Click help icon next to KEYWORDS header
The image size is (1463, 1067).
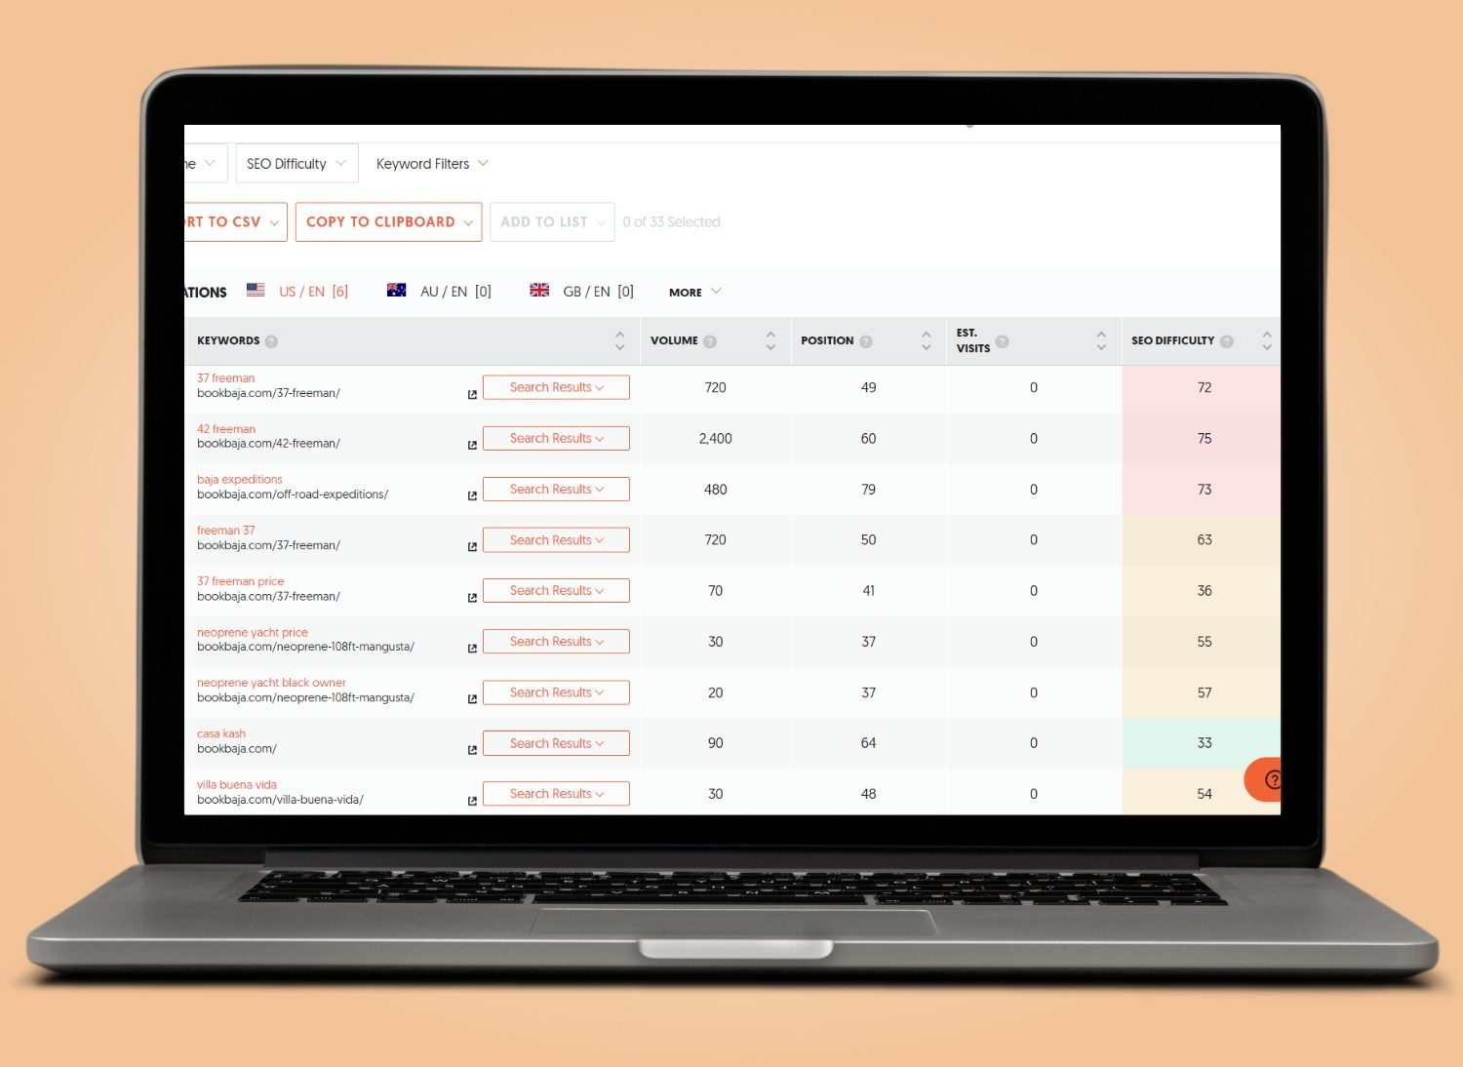click(271, 340)
